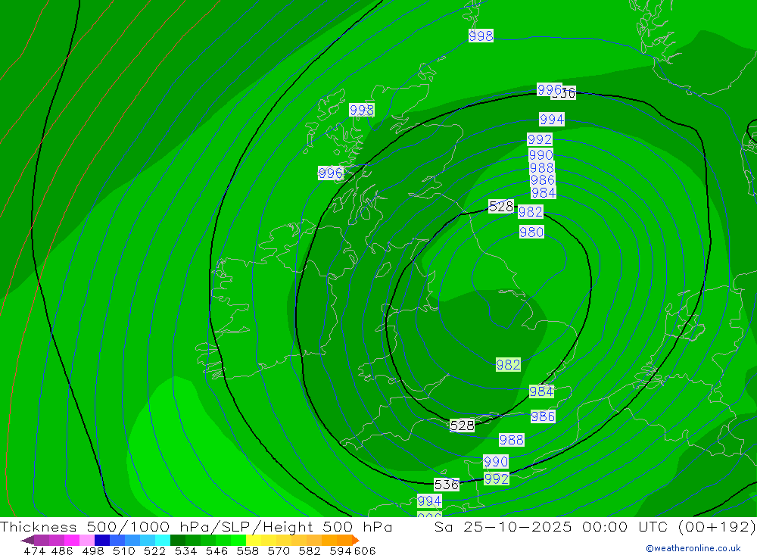
Task: Click the 990 label above the 988 label in the stacked column
Action: pyautogui.click(x=540, y=154)
